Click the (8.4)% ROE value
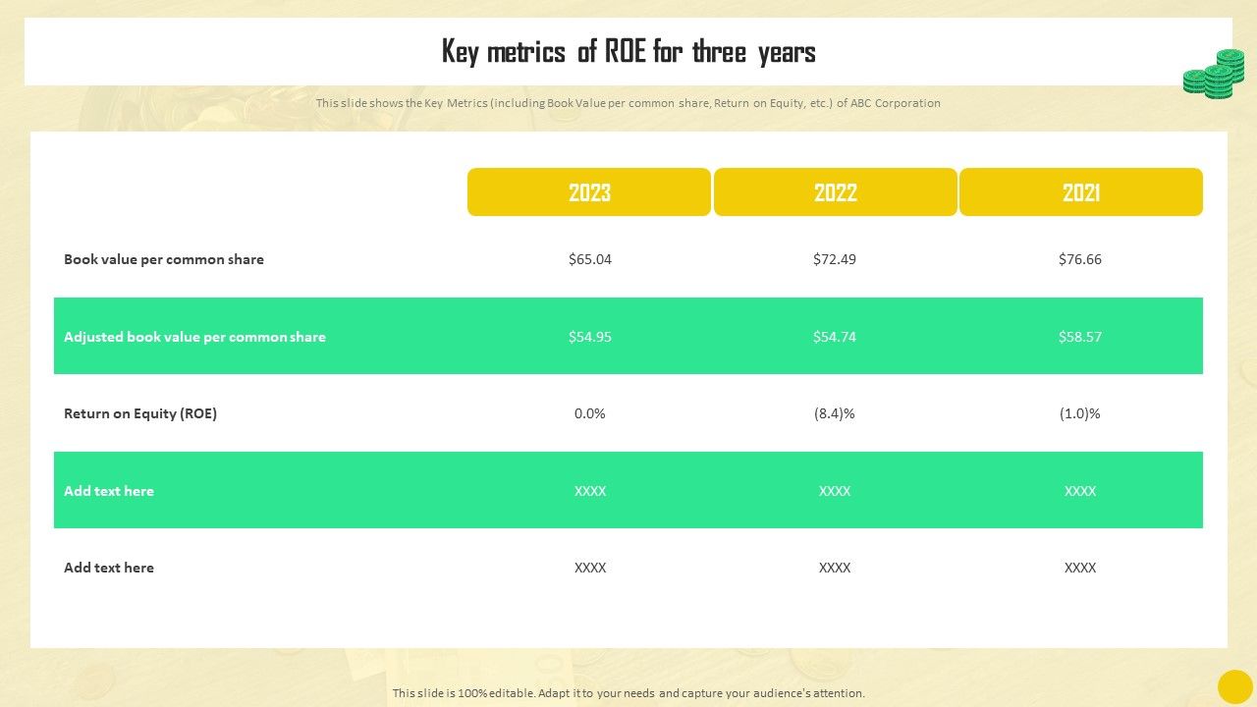The height and width of the screenshot is (707, 1257). click(835, 413)
